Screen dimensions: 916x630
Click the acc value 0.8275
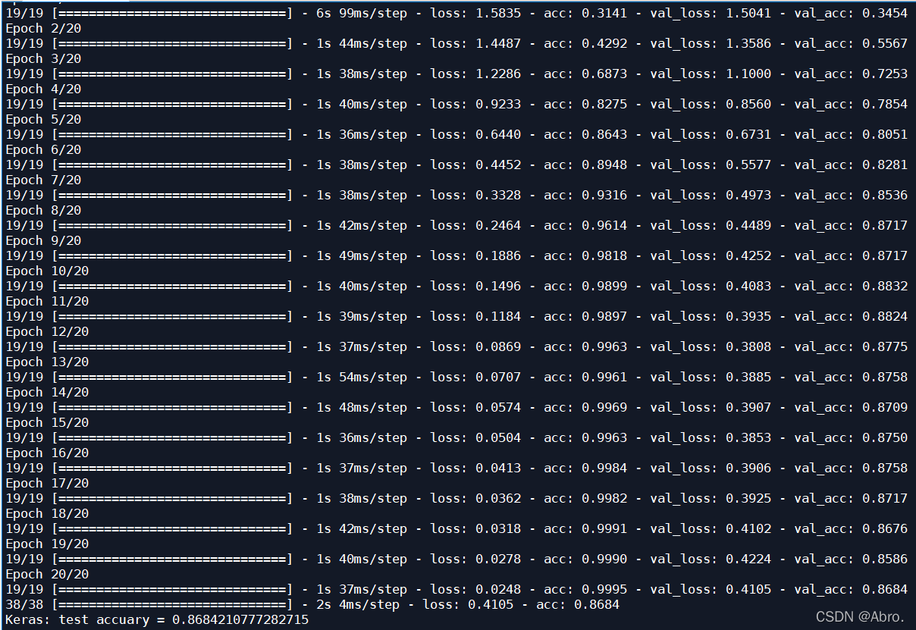pos(604,104)
